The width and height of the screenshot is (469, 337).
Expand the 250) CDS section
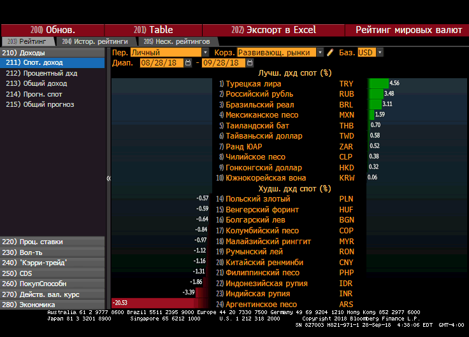coord(53,273)
